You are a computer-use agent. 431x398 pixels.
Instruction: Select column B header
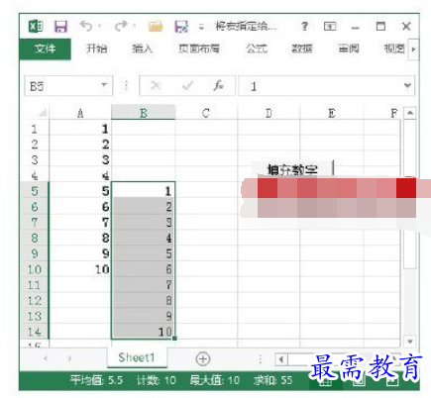click(143, 113)
